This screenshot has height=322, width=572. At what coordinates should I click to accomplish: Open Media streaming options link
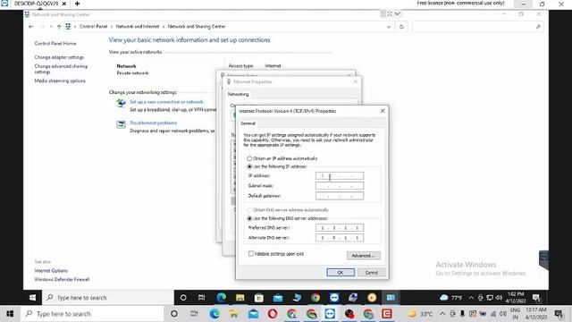[x=60, y=80]
